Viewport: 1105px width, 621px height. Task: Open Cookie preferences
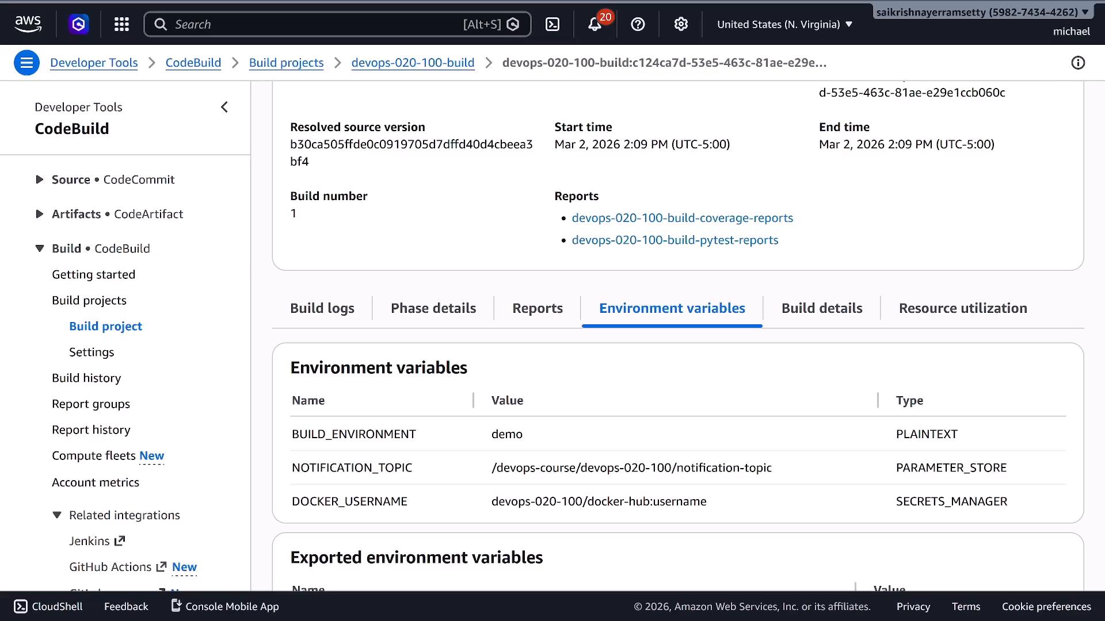pos(1046,606)
